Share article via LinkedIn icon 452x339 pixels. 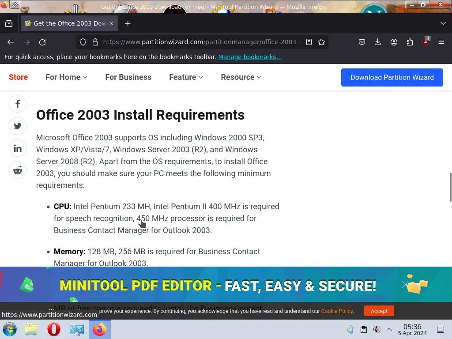(18, 148)
